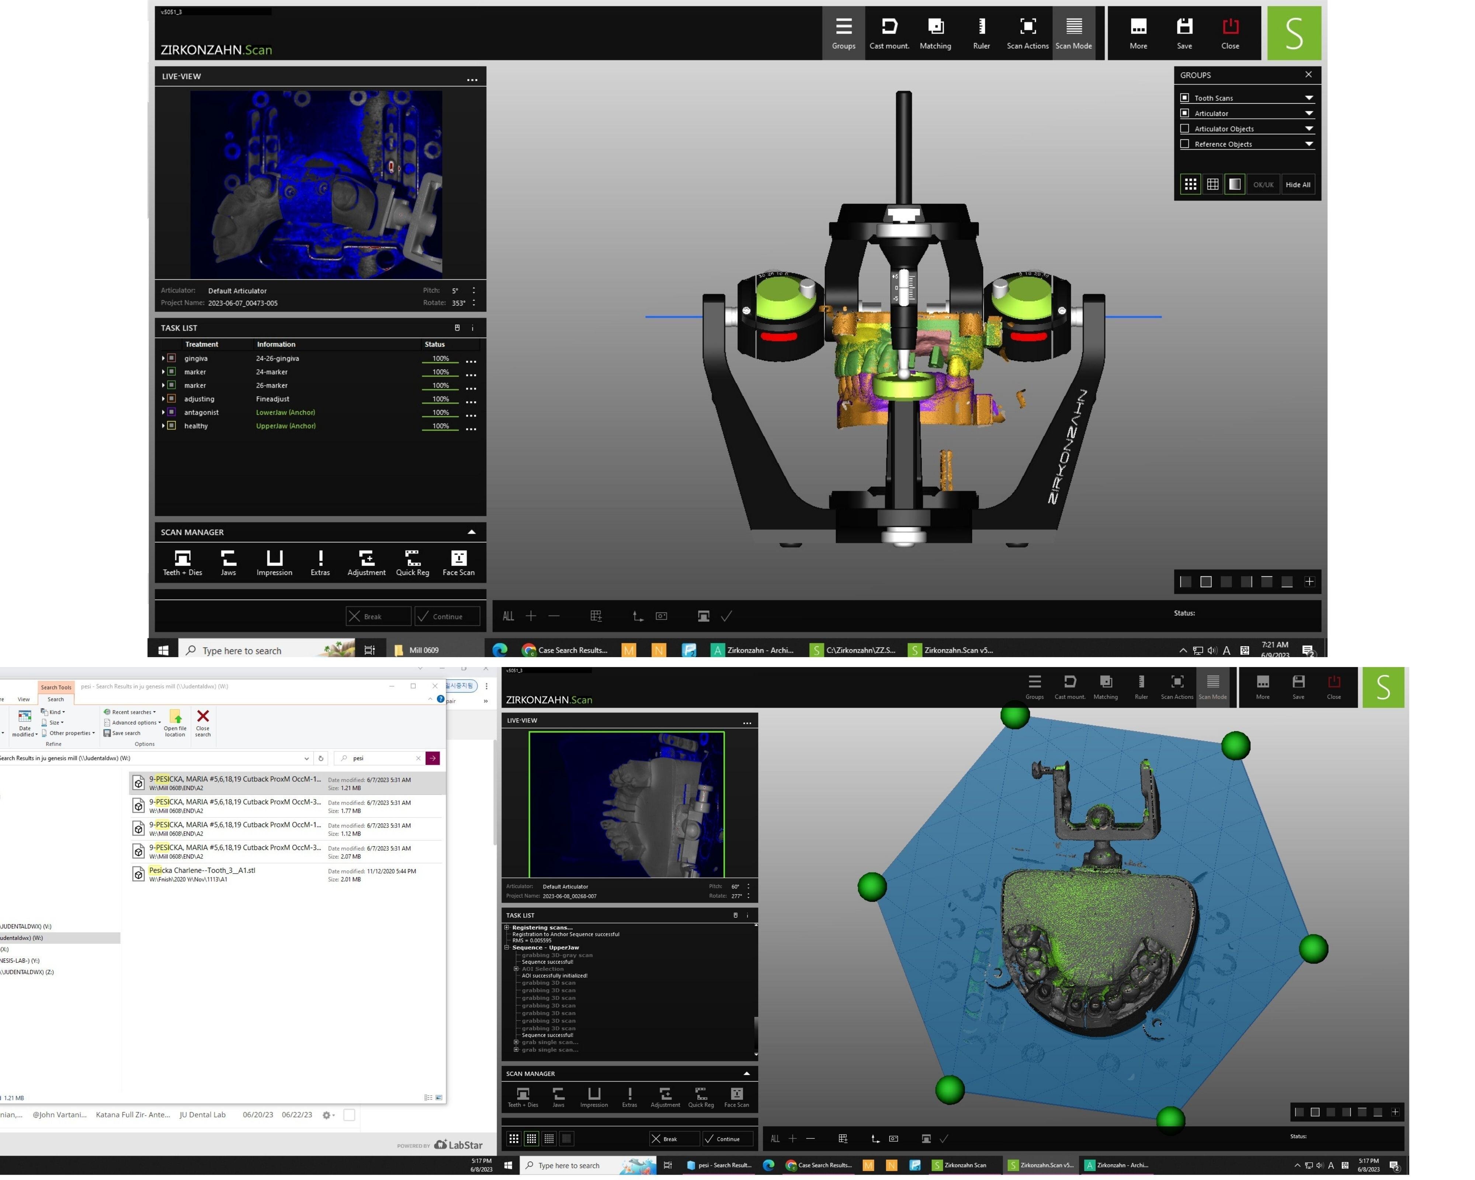Expand the Articulator dropdown arrow in the Groups panel

(x=1309, y=114)
